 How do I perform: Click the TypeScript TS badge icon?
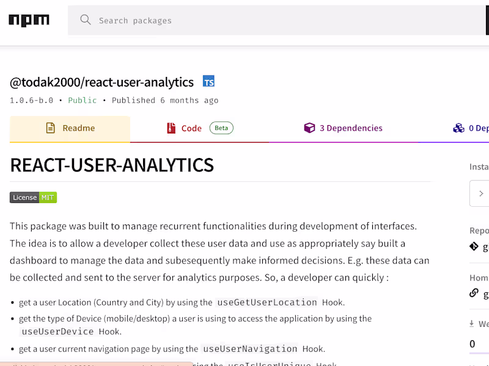[x=208, y=82]
